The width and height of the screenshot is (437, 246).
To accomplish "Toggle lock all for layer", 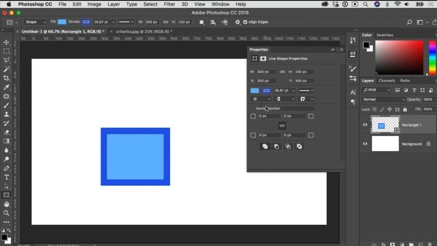I will [x=405, y=109].
